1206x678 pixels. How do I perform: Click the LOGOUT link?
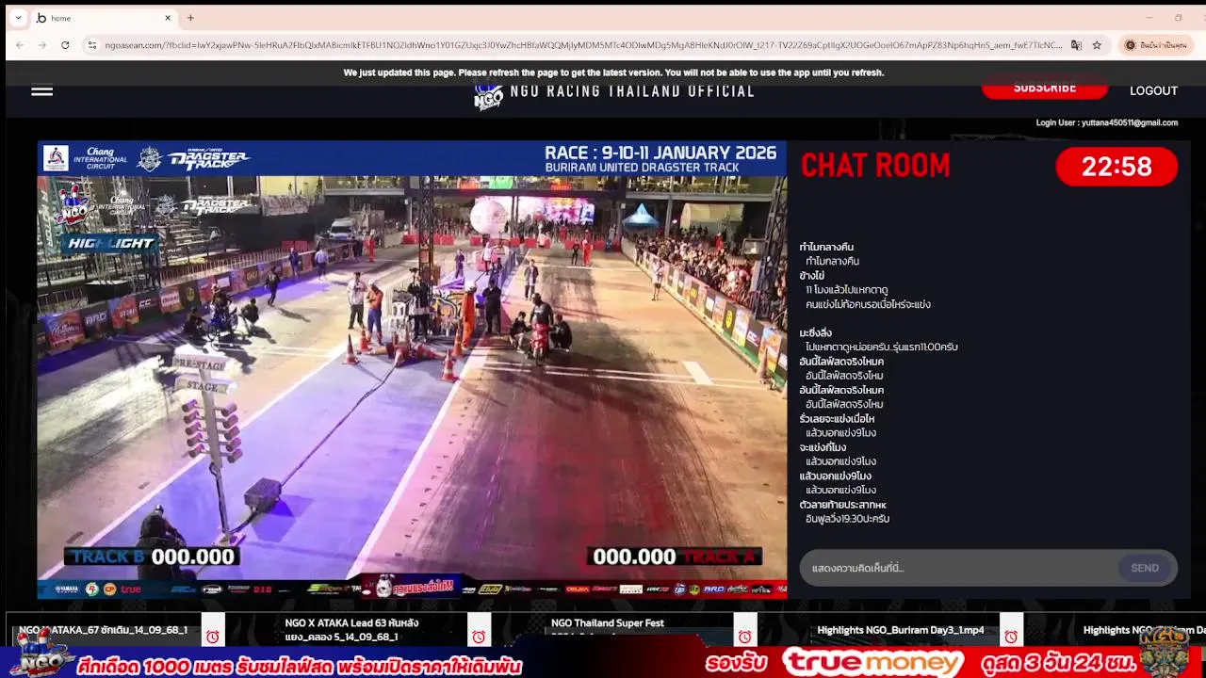point(1153,90)
